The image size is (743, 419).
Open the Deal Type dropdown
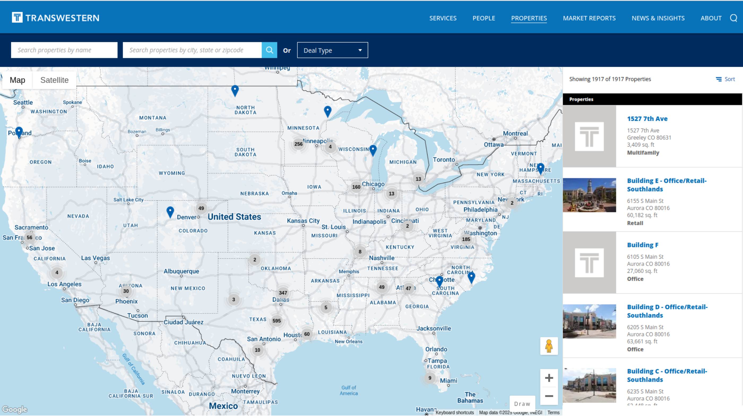point(332,50)
